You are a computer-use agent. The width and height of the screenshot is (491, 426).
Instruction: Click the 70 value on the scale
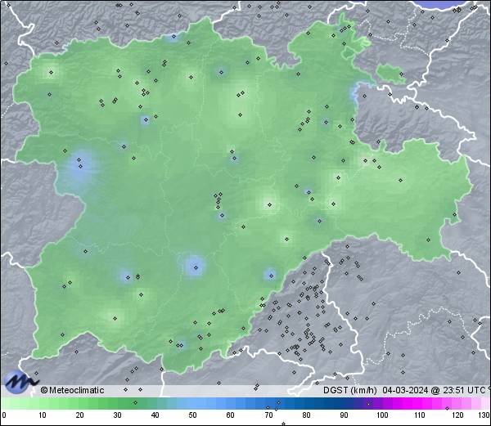tap(268, 415)
